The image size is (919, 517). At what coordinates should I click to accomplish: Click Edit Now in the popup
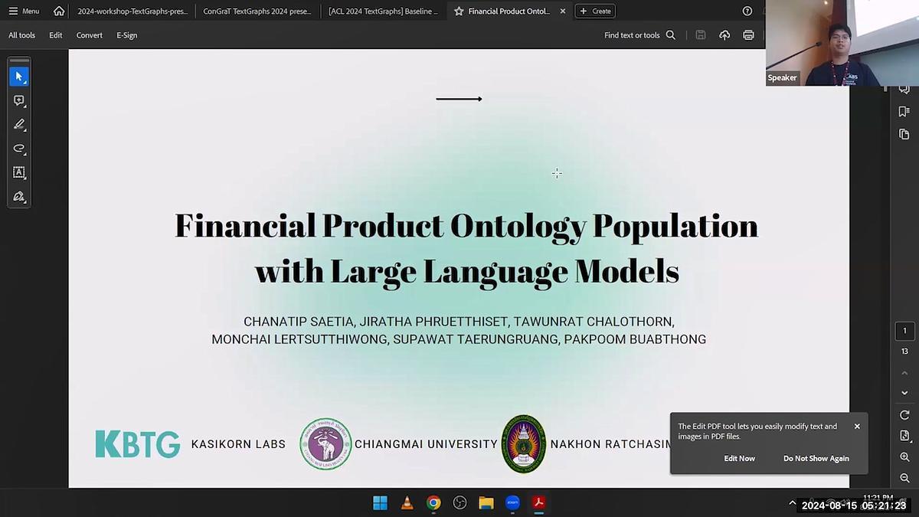(x=740, y=458)
